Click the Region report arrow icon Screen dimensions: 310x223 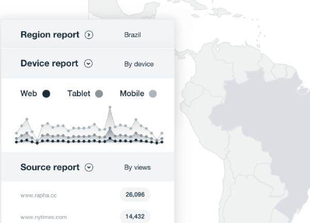(89, 35)
